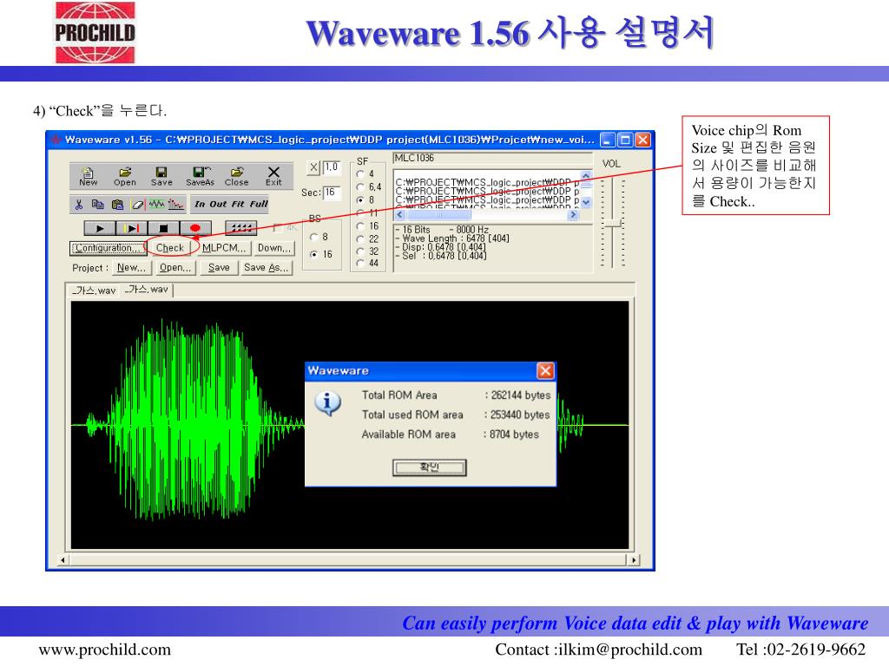
Task: Click the Down... button
Action: (x=273, y=248)
